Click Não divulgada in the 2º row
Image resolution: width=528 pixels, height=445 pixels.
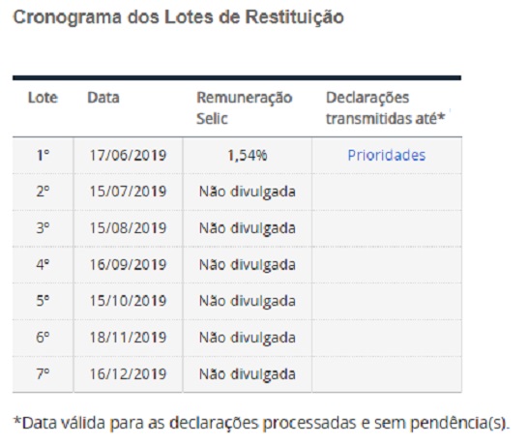(248, 192)
